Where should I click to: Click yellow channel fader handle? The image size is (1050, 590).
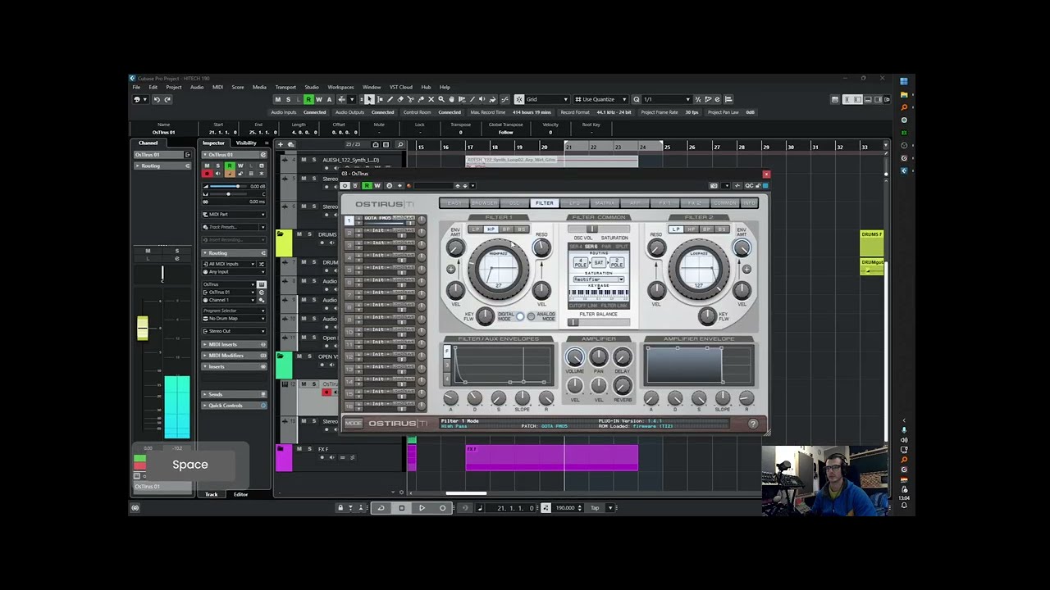pyautogui.click(x=143, y=328)
